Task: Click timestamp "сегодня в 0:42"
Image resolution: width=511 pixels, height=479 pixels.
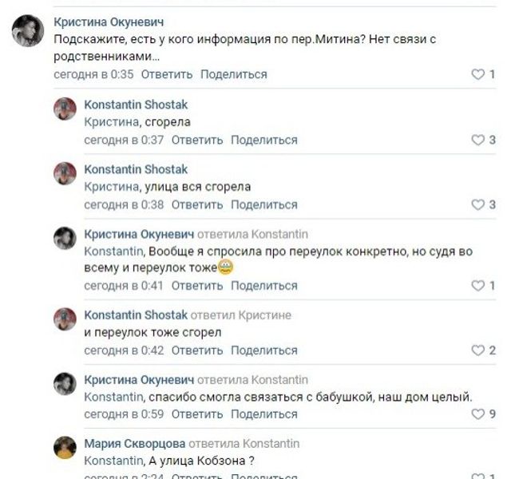Action: click(124, 350)
